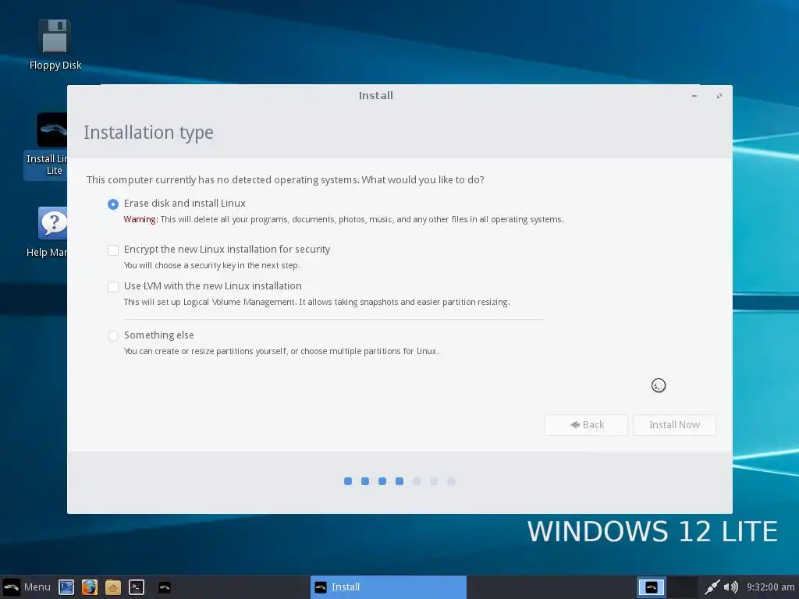
Task: Click the show desktop icon in taskbar
Action: pos(66,587)
